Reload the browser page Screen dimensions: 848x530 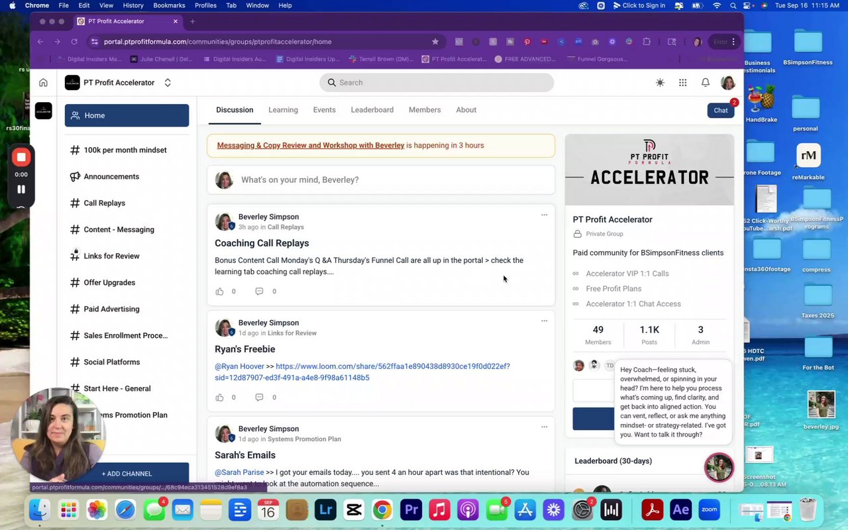[x=74, y=42]
